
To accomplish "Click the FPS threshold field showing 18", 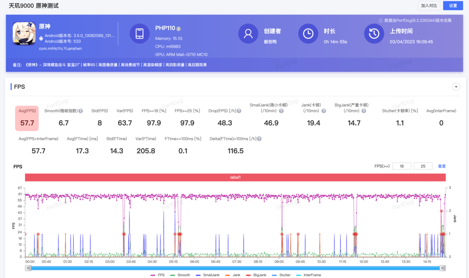I will 401,166.
